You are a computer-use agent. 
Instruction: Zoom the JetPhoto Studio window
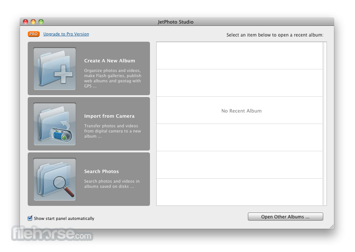pyautogui.click(x=41, y=22)
